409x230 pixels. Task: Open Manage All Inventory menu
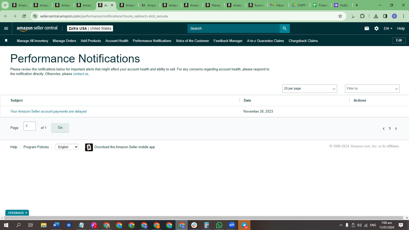pos(32,41)
